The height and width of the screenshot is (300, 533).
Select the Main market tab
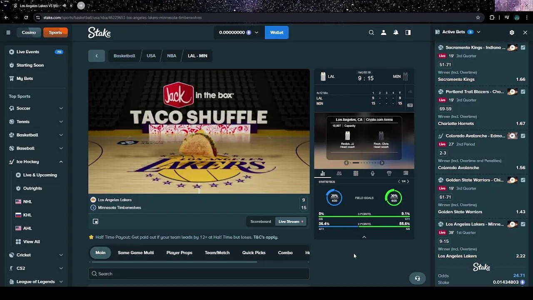tap(100, 253)
